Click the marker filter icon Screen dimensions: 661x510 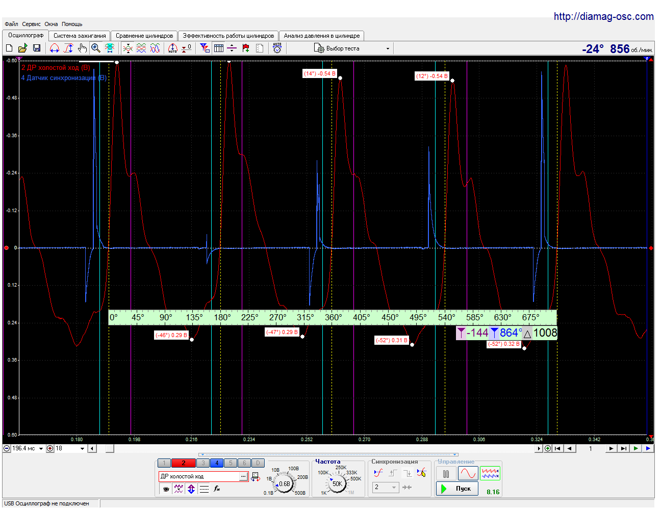(205, 48)
